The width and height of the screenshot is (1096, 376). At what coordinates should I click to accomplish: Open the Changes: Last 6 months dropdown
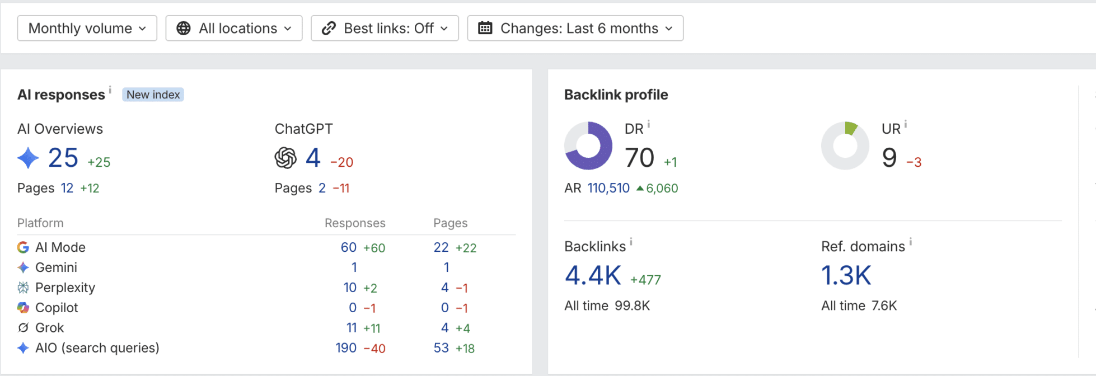575,28
